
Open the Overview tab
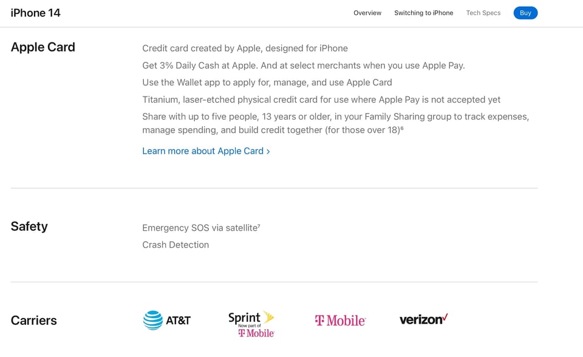[367, 13]
